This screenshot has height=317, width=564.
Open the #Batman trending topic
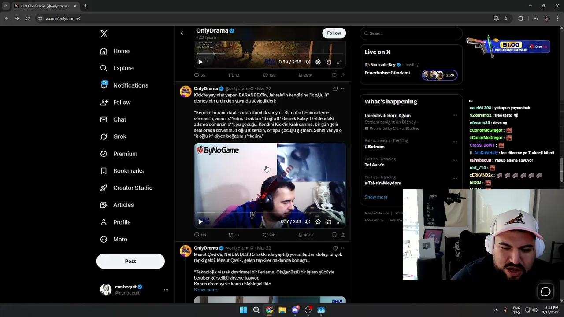375,147
